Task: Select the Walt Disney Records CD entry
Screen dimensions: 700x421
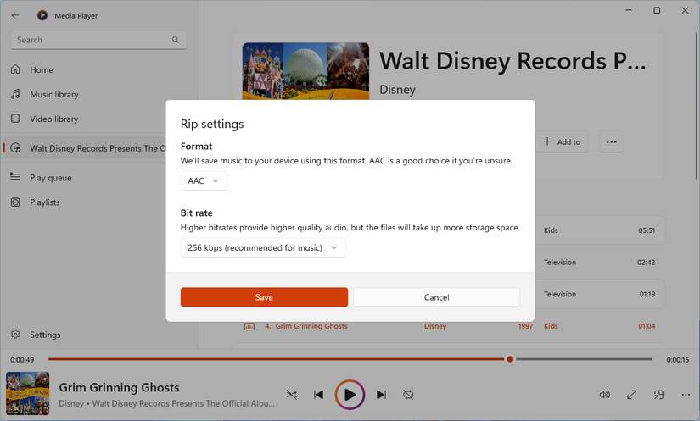Action: click(x=85, y=148)
